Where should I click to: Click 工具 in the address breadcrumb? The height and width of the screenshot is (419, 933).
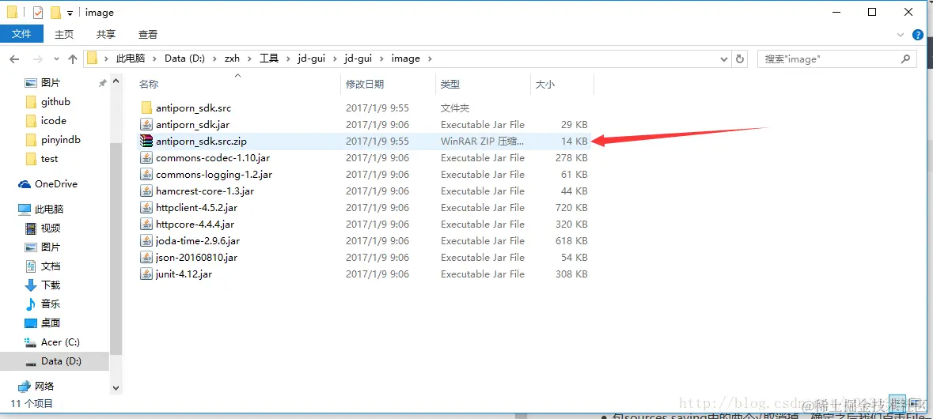[269, 59]
